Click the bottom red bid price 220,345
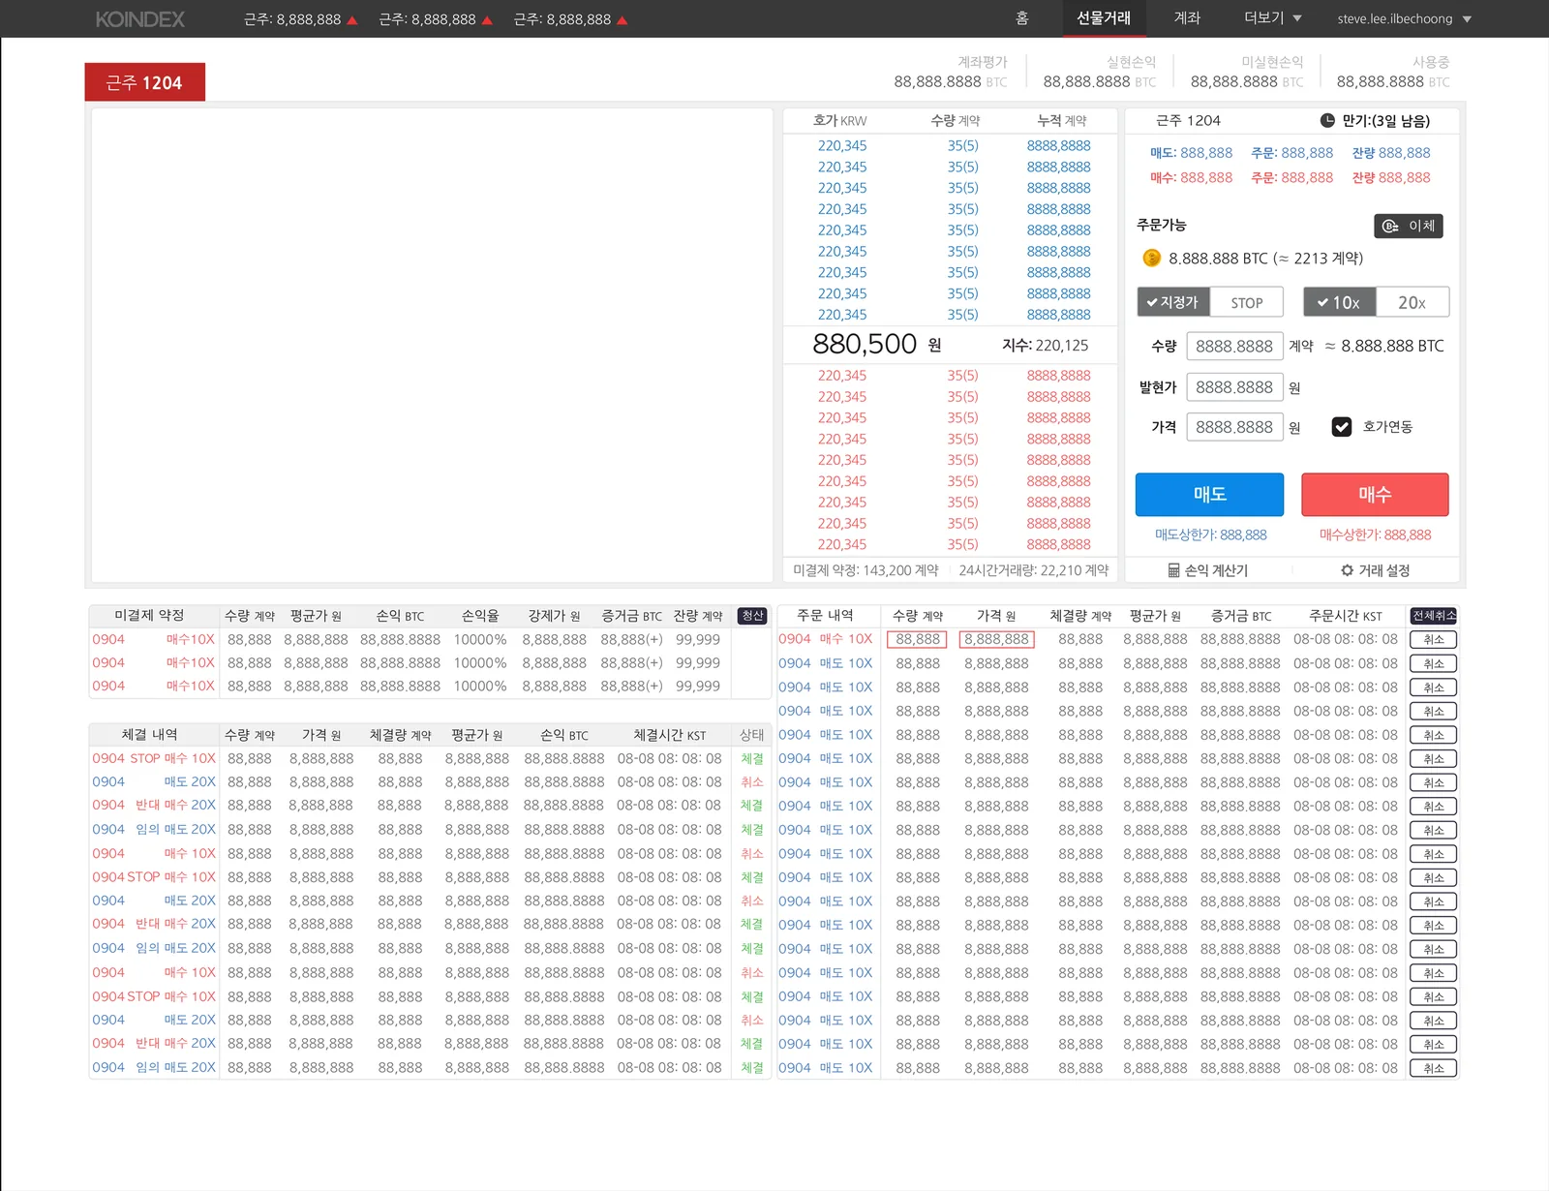Screen dimensions: 1549x1191 coord(842,544)
